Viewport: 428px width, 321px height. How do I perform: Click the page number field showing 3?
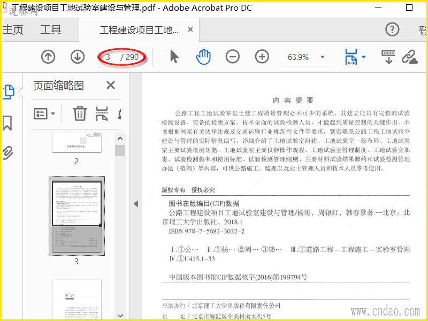tap(108, 57)
